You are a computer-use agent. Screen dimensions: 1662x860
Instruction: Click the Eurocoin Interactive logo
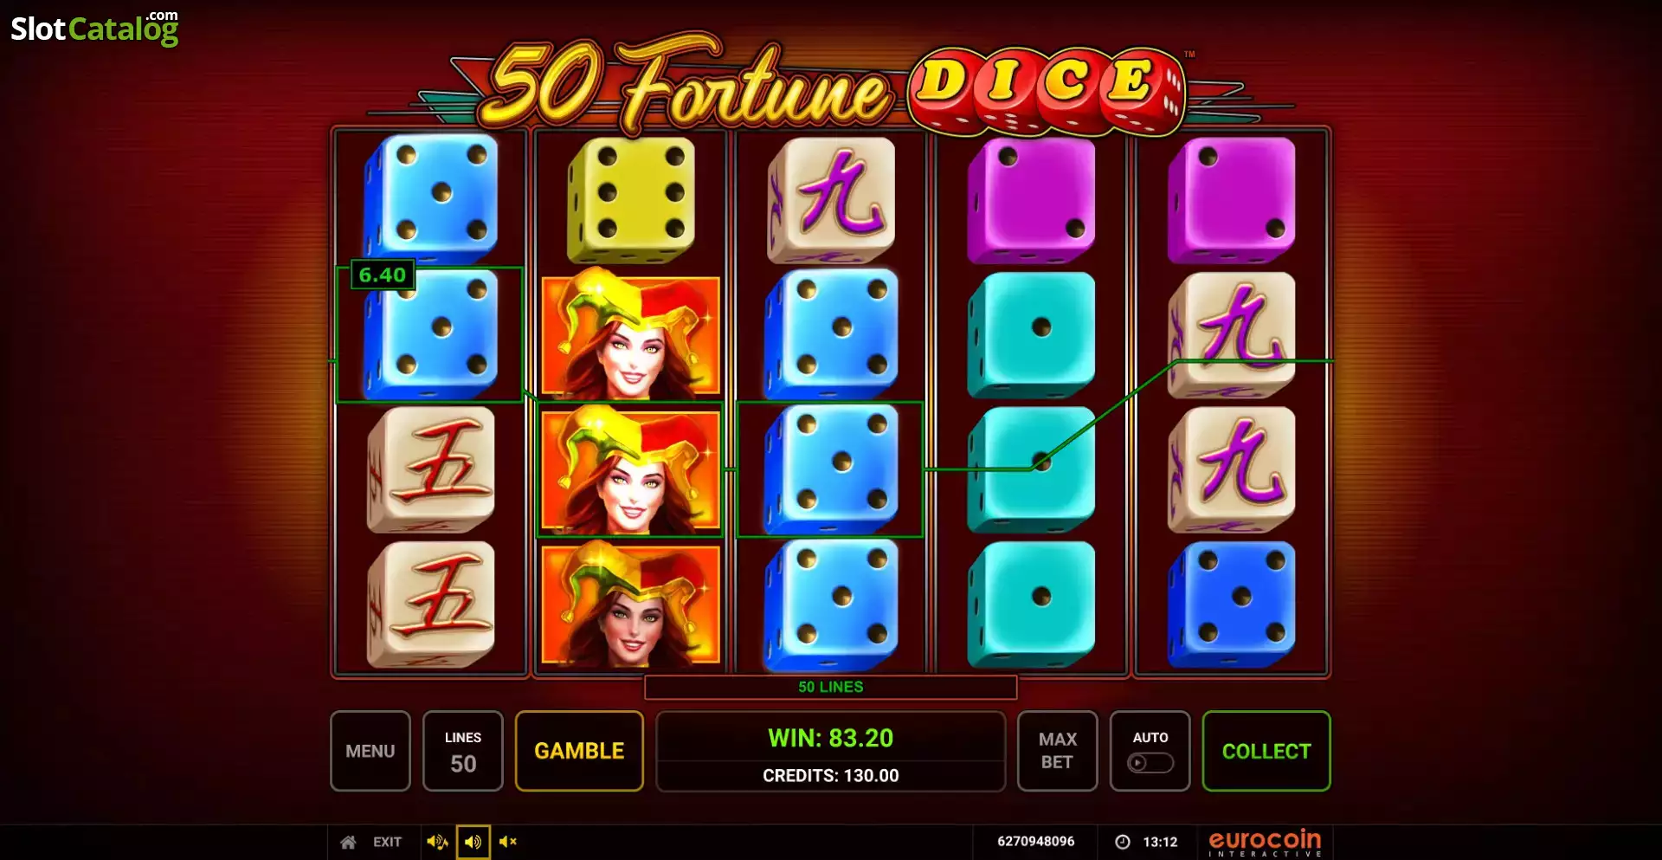click(1265, 843)
